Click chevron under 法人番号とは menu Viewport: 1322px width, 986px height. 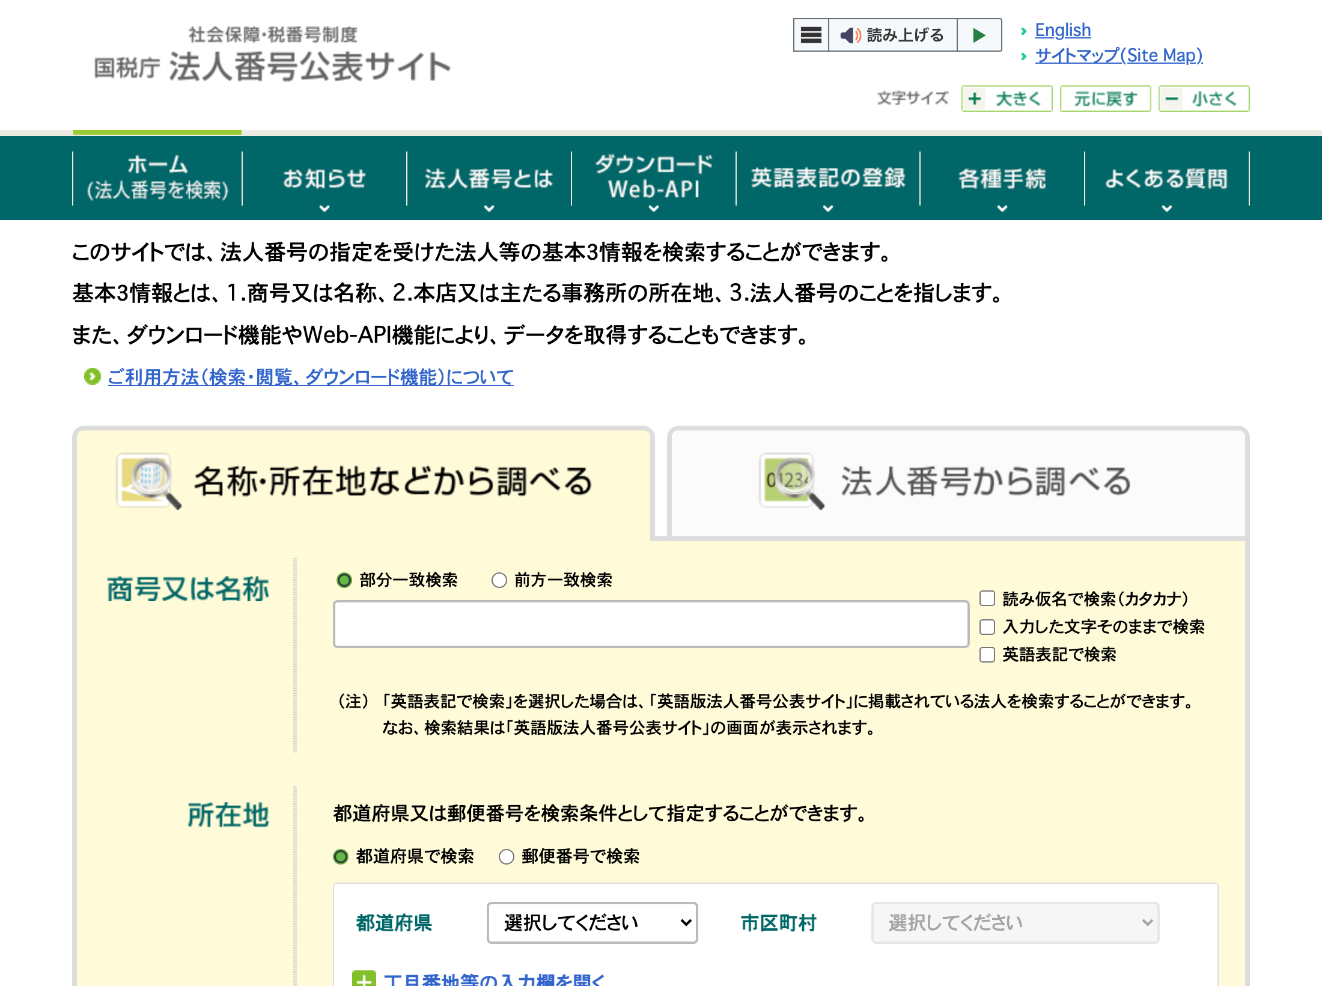[489, 209]
